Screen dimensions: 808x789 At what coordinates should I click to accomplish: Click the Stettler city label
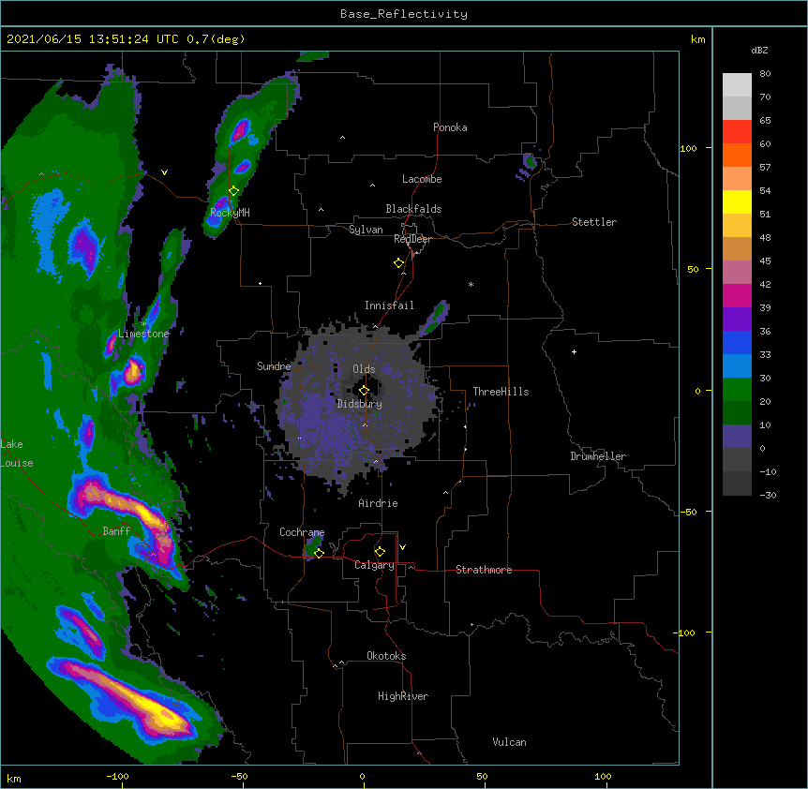click(594, 222)
